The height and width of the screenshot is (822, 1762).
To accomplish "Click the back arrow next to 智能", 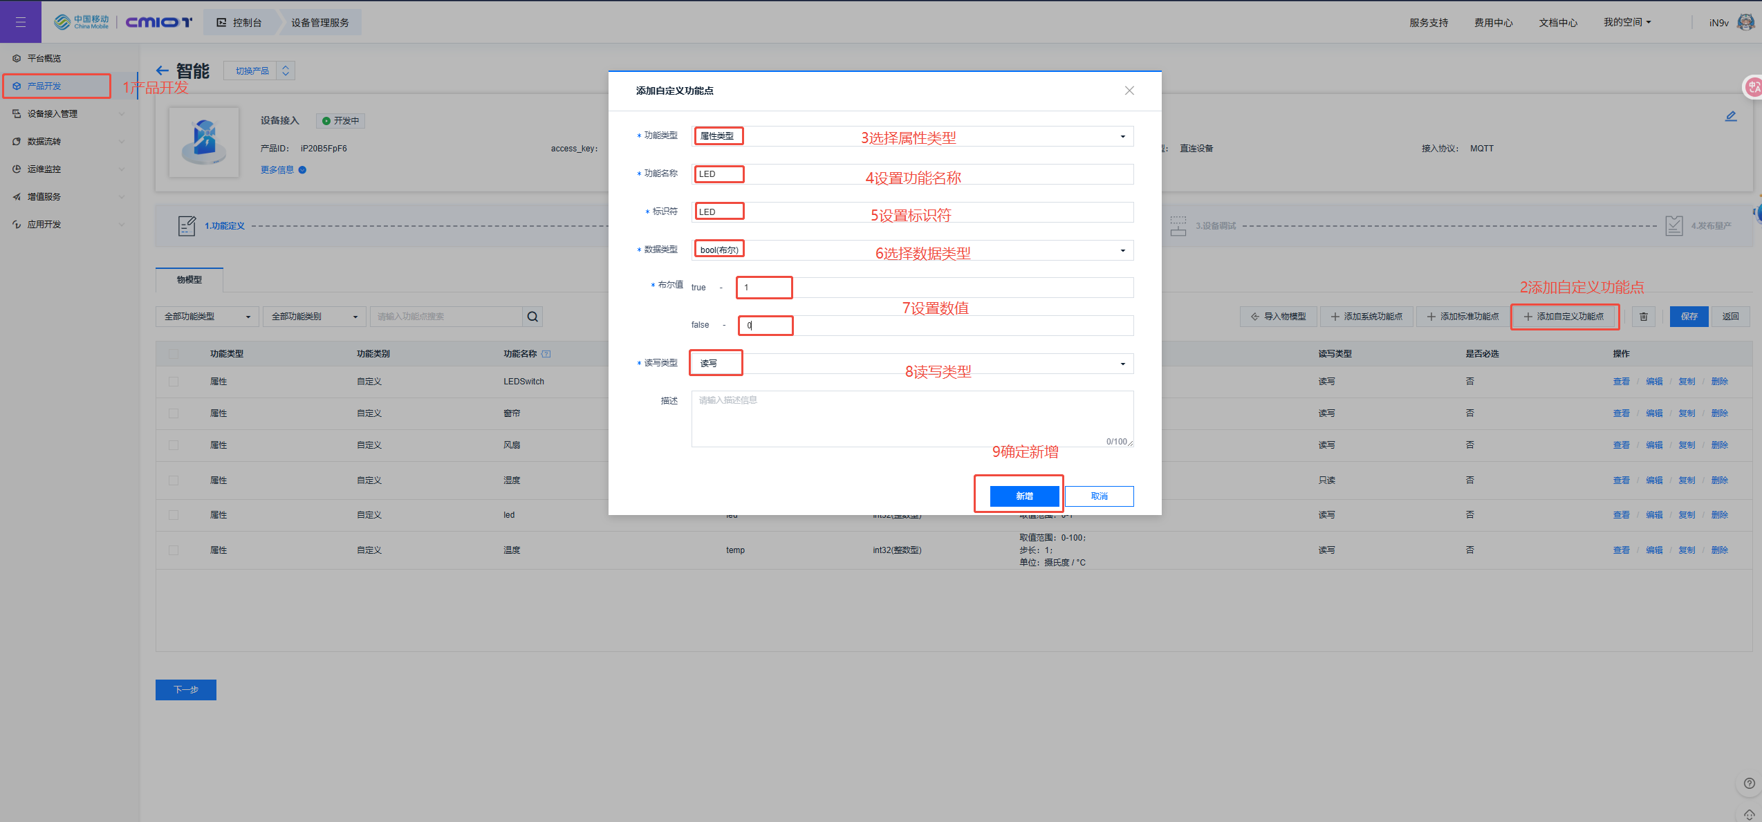I will 162,71.
